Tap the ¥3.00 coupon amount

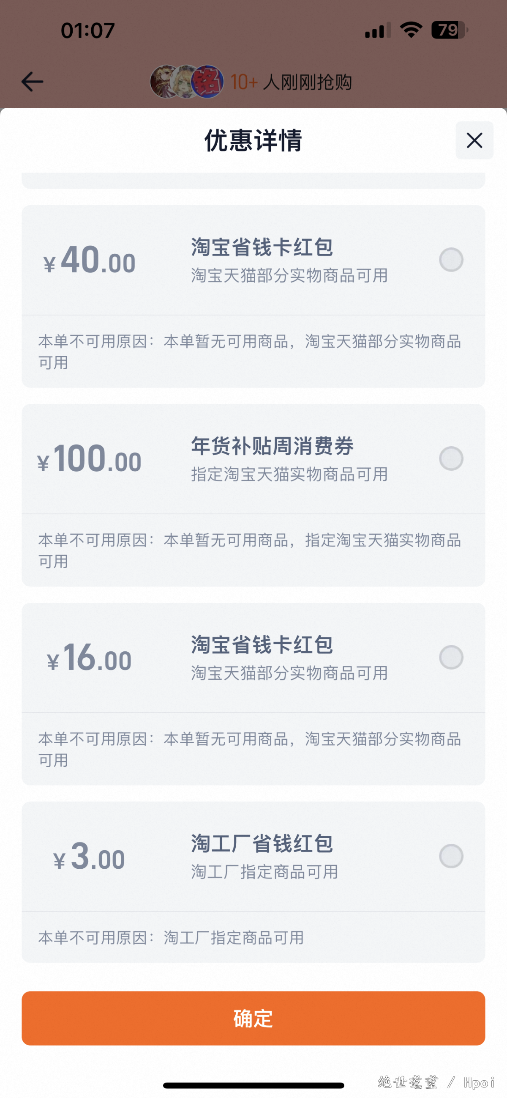[x=90, y=857]
